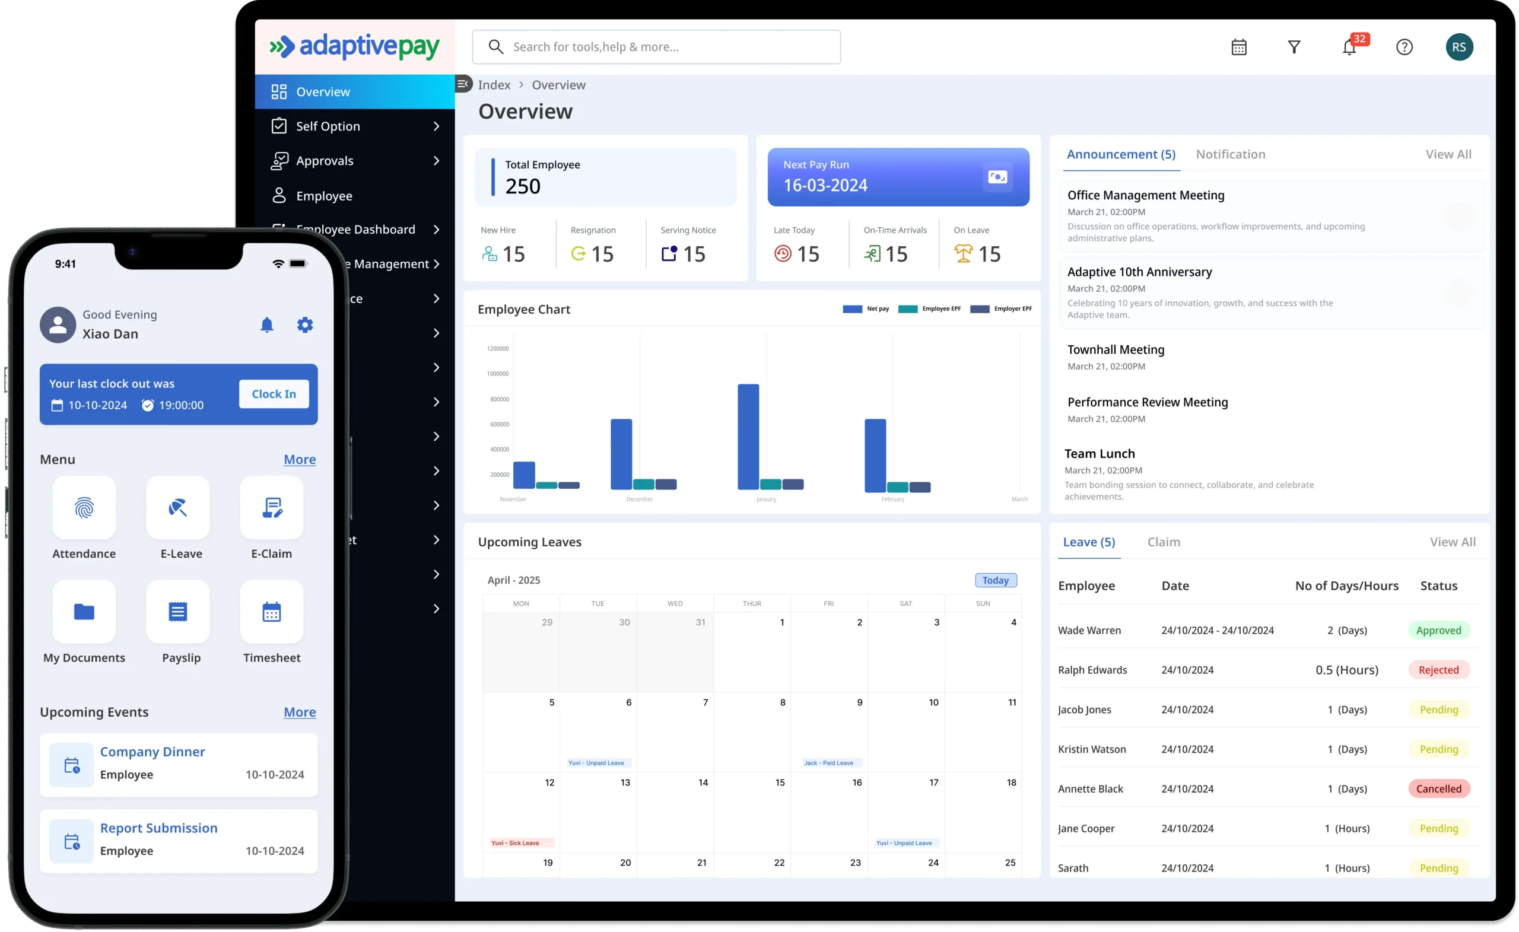Click the filter funnel icon

click(1294, 47)
